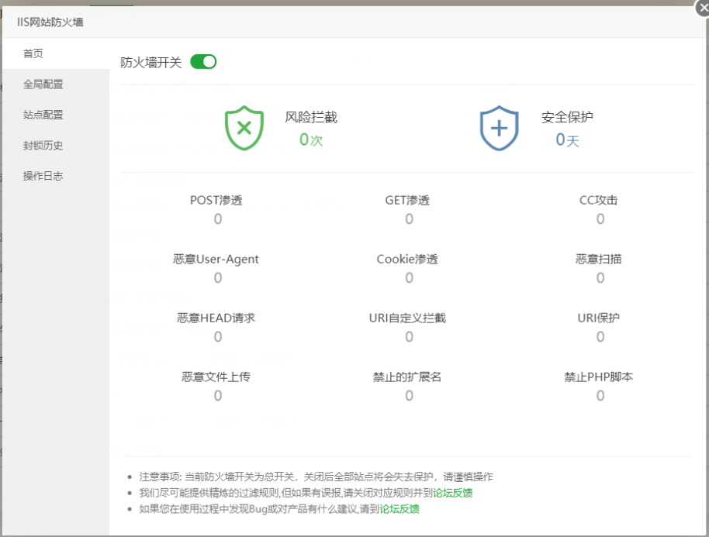Viewport: 709px width, 537px height.
Task: Select the 恶意User-Agent statistic
Action: pos(216,268)
